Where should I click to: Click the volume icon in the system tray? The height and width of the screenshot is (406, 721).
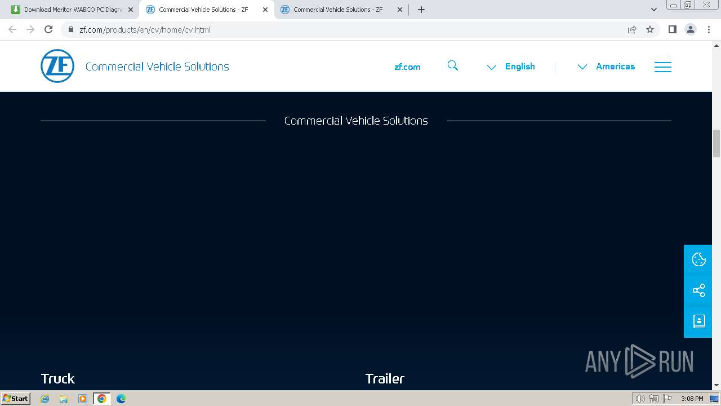coord(640,399)
